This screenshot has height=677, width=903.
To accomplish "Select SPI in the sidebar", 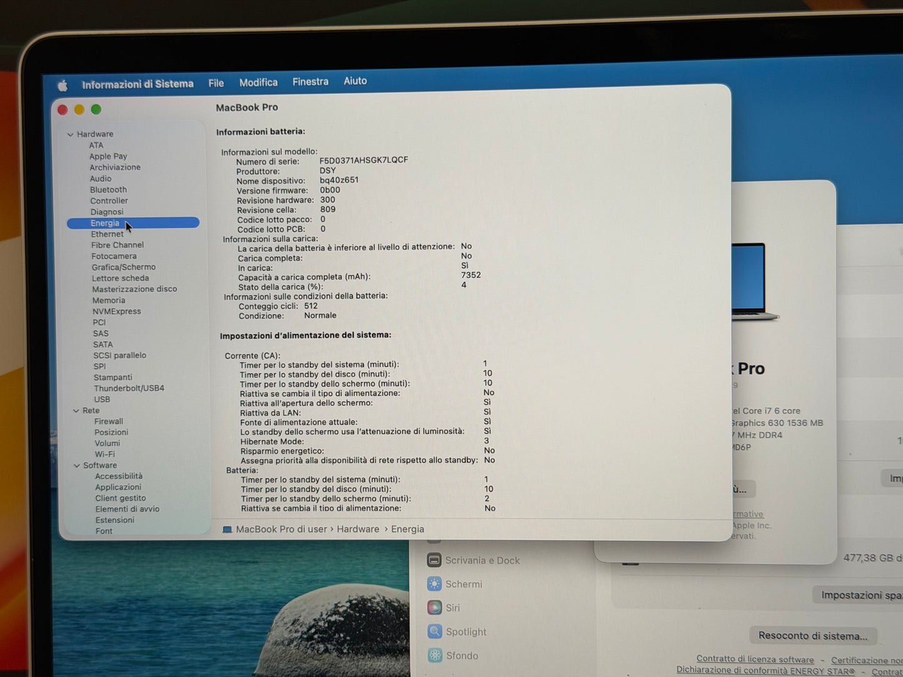I will point(99,367).
